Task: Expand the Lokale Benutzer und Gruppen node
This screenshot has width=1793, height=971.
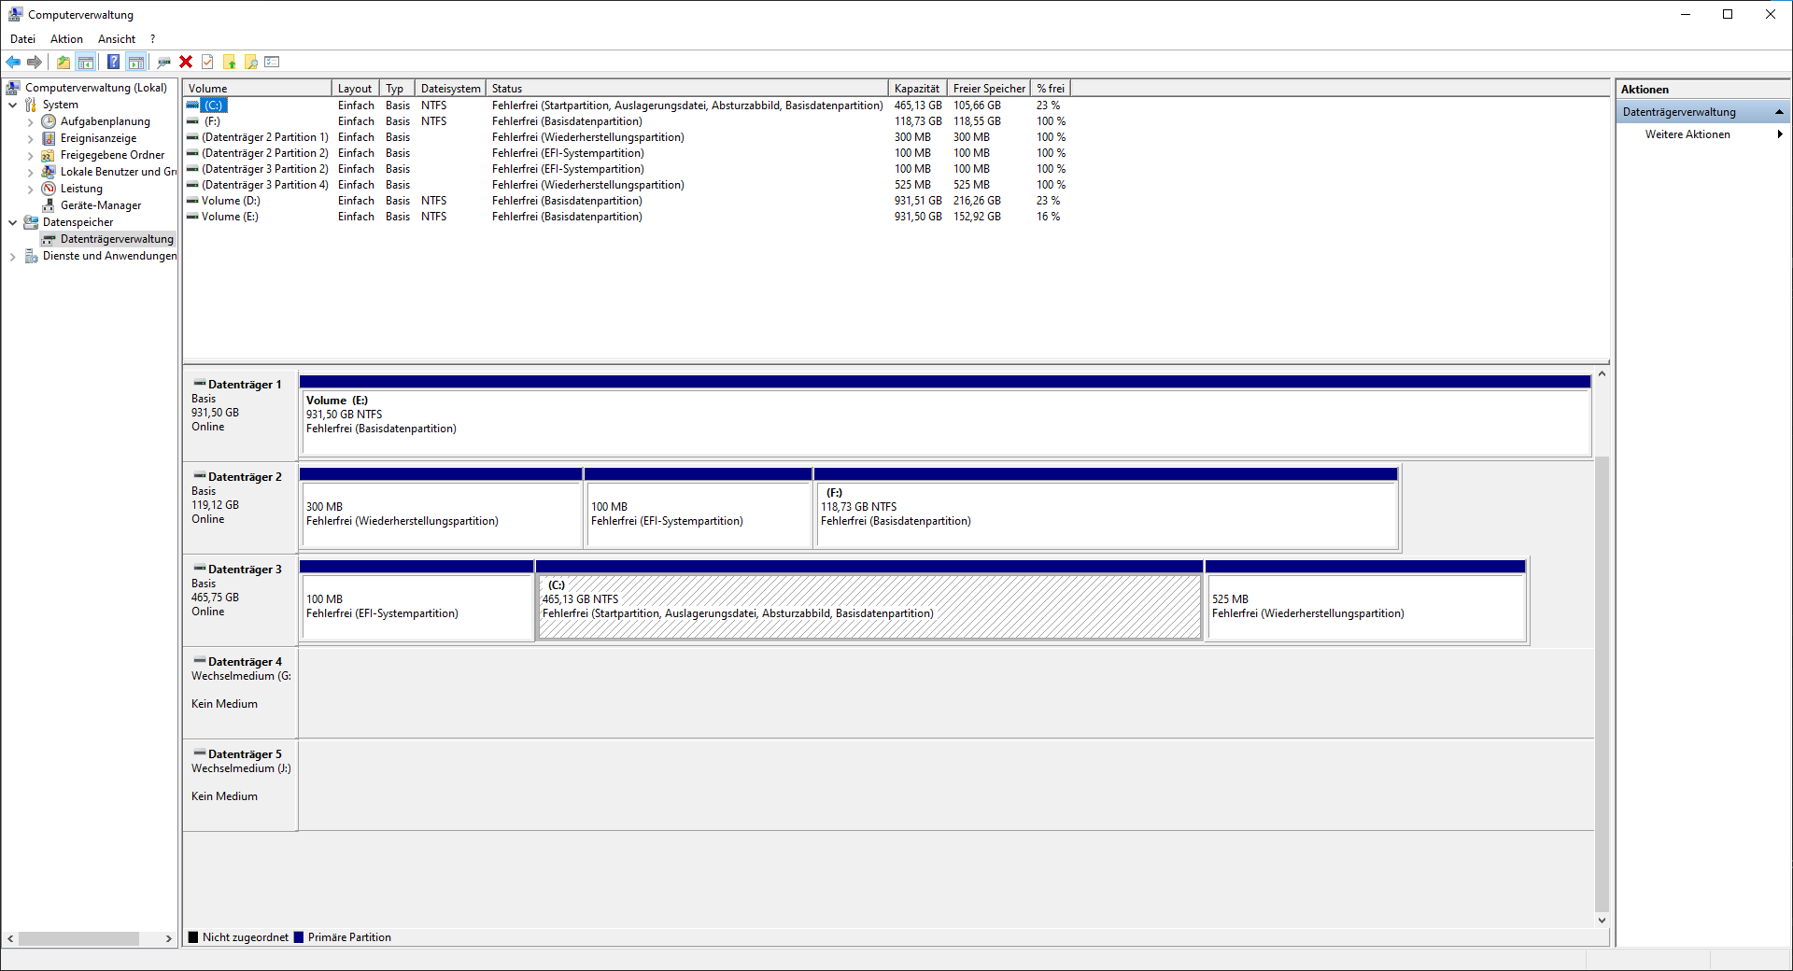Action: [31, 172]
